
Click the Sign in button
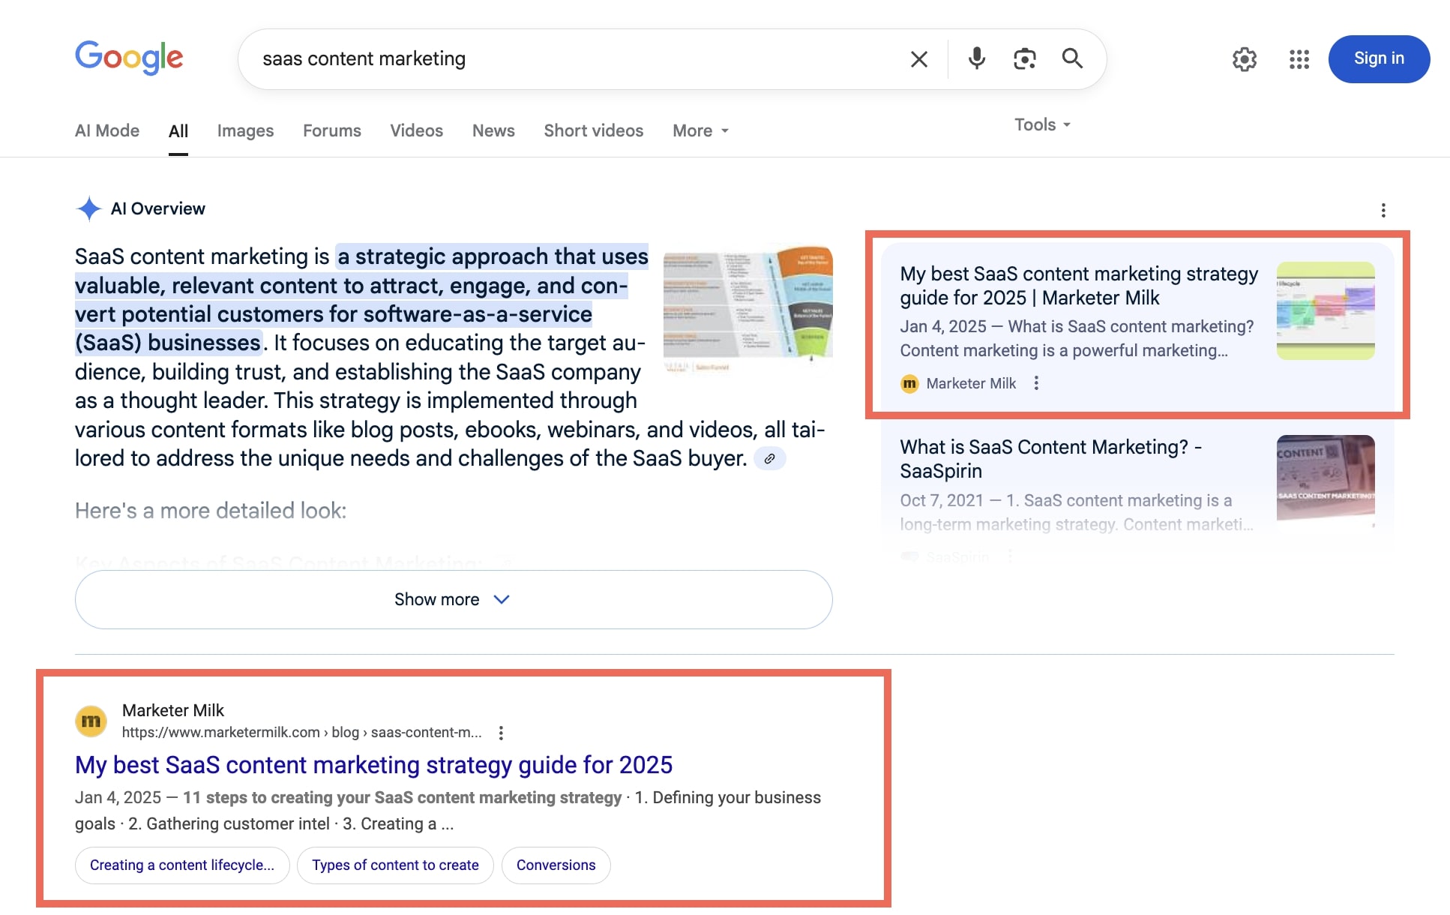click(1379, 58)
